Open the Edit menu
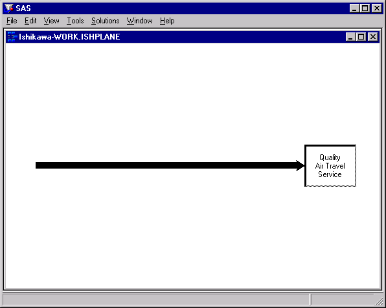The height and width of the screenshot is (308, 386). (x=30, y=21)
